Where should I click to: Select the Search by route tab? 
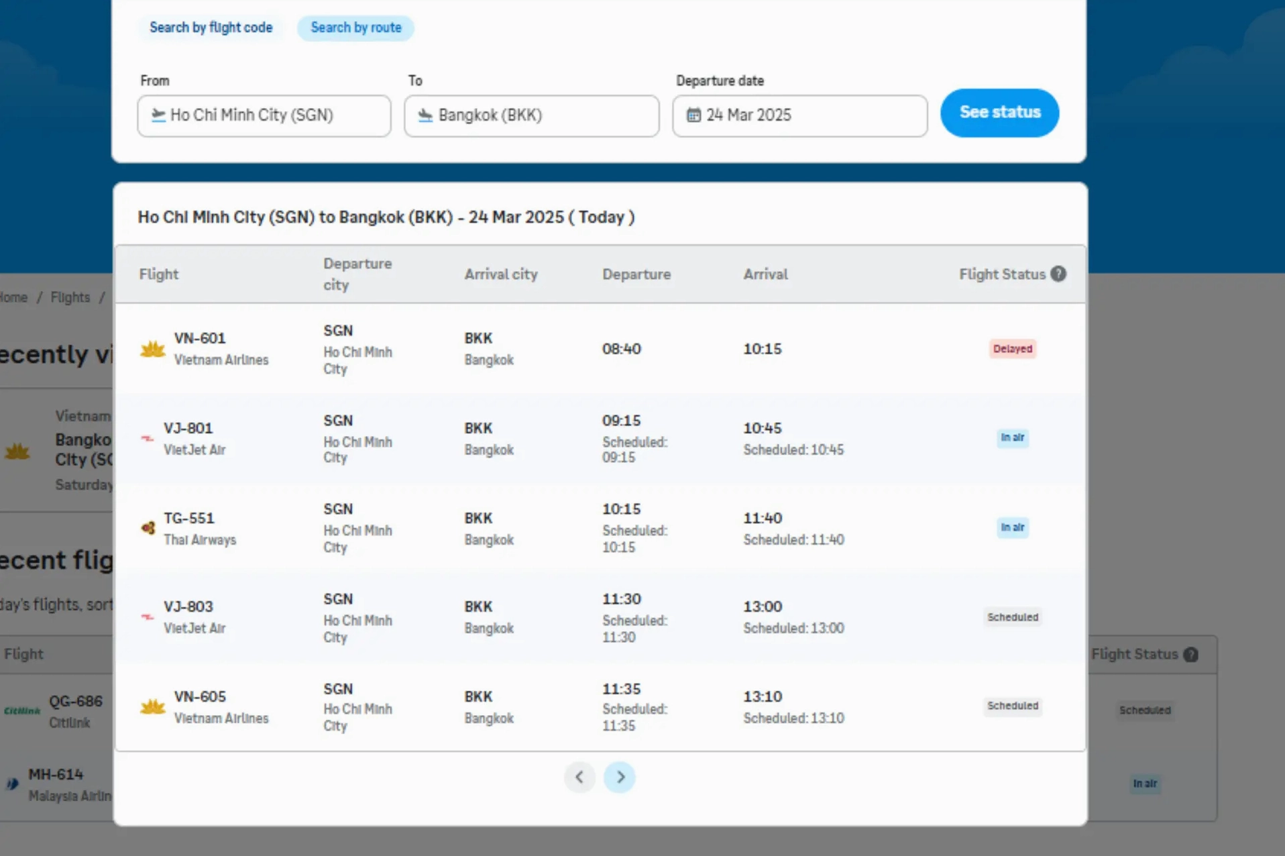[x=355, y=28]
